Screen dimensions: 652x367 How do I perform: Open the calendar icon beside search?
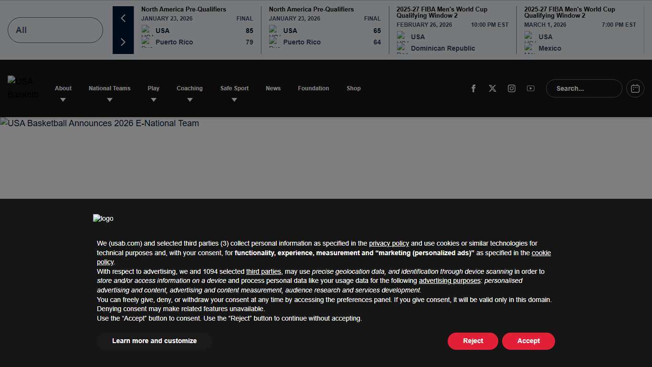(x=635, y=88)
